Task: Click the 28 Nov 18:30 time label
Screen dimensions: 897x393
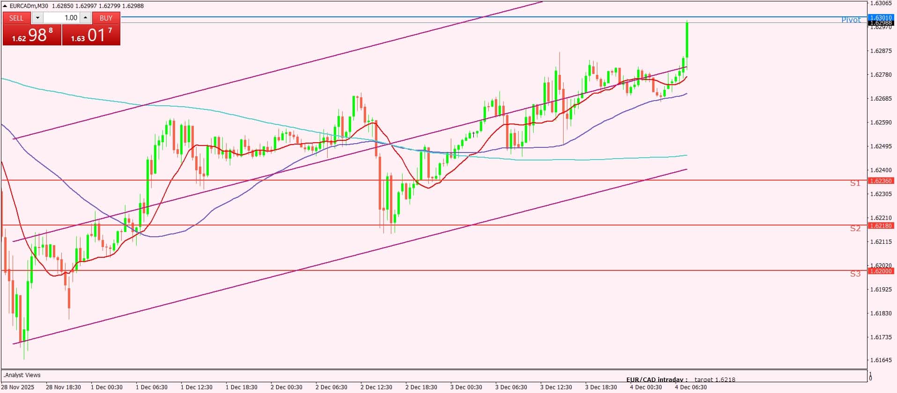Action: pos(63,387)
